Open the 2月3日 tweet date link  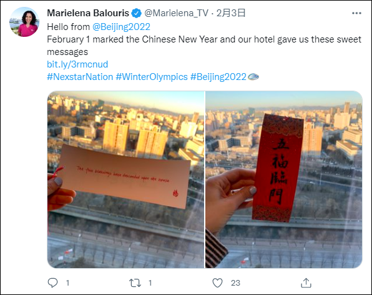point(231,13)
